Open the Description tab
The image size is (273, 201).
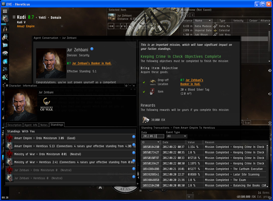click(15, 125)
